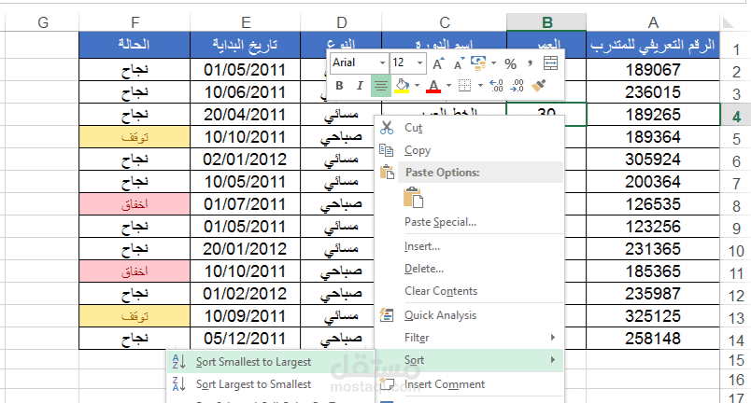Click the borders icon
The height and width of the screenshot is (403, 751).
point(464,86)
